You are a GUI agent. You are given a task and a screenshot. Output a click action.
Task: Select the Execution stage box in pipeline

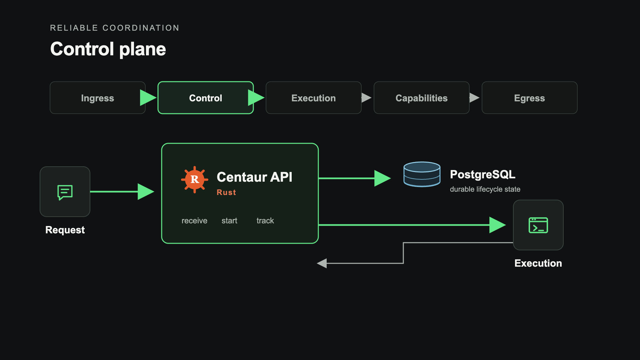tap(314, 98)
